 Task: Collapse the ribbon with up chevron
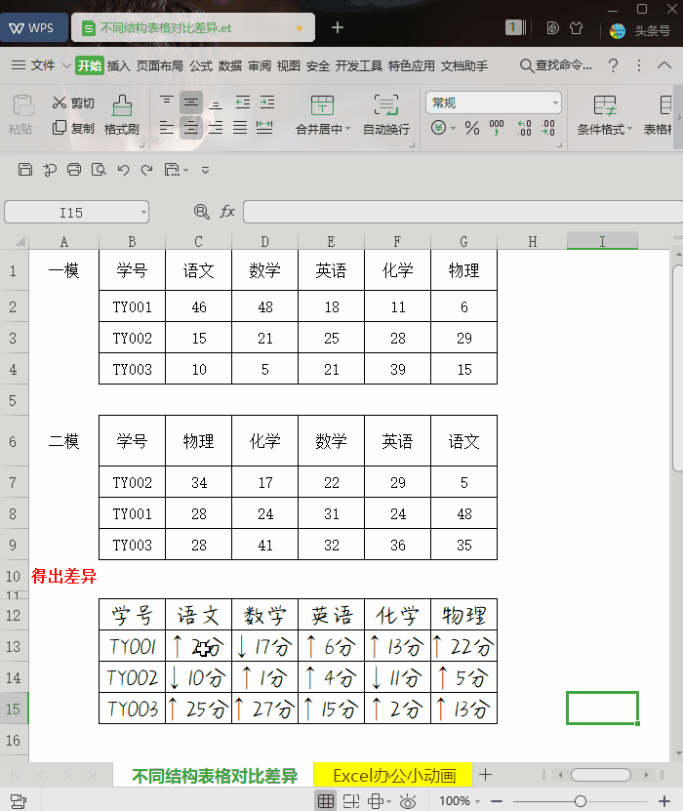(x=664, y=65)
